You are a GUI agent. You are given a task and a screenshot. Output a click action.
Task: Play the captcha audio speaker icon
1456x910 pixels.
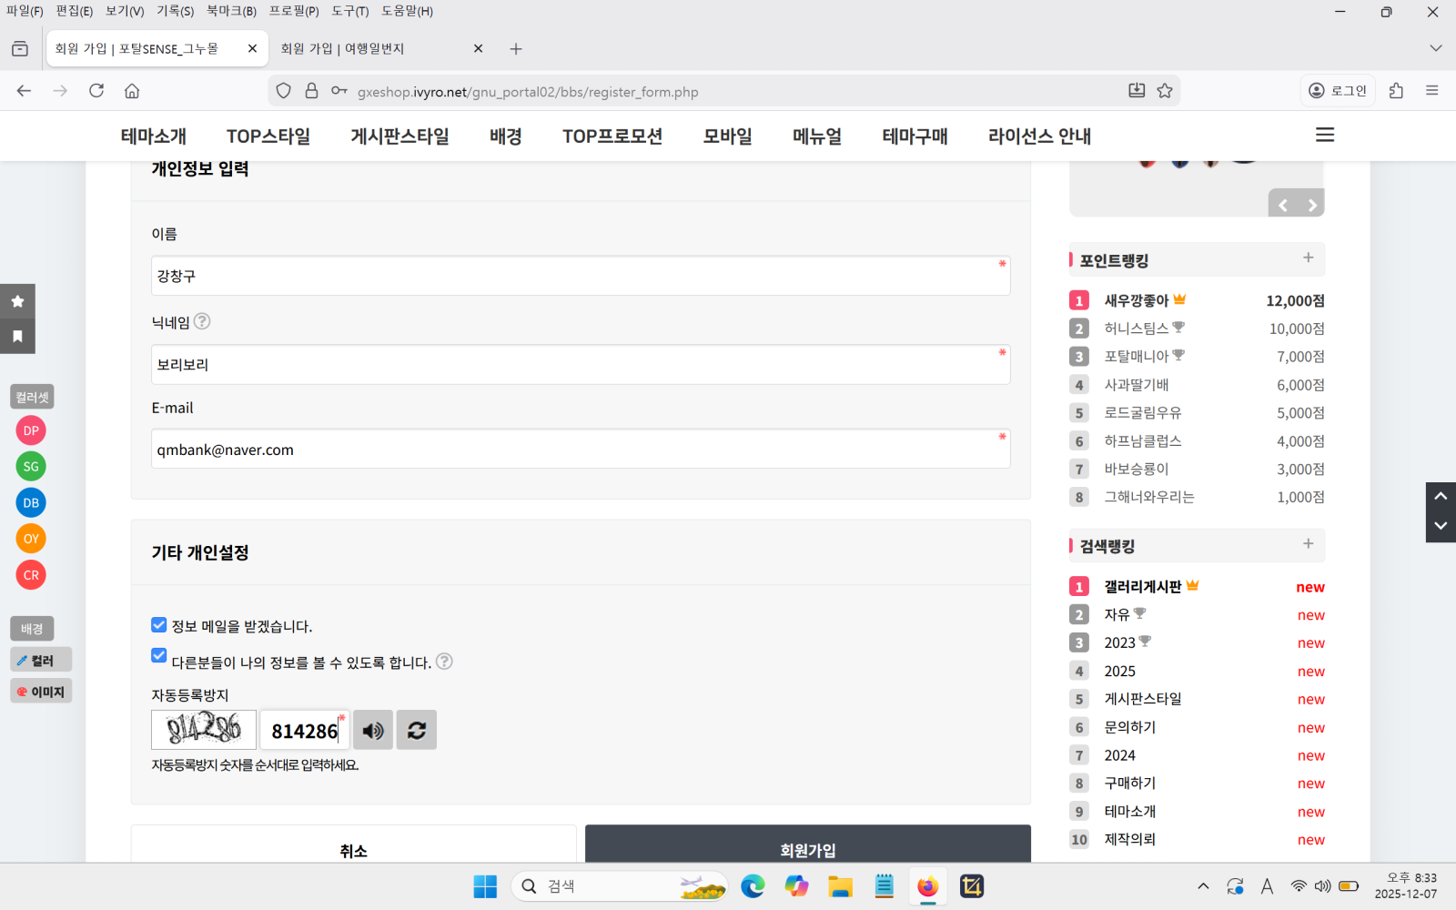click(x=373, y=731)
